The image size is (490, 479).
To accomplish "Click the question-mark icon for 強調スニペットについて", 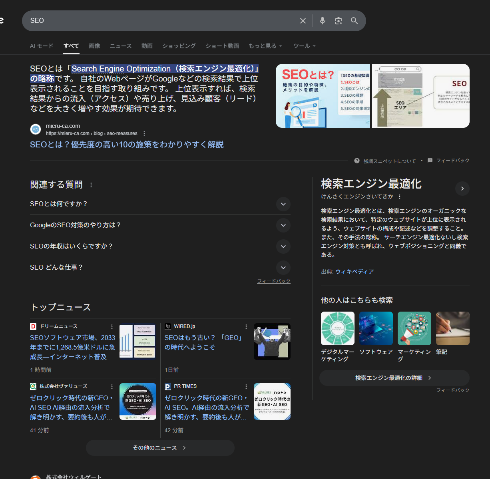I will [x=357, y=161].
